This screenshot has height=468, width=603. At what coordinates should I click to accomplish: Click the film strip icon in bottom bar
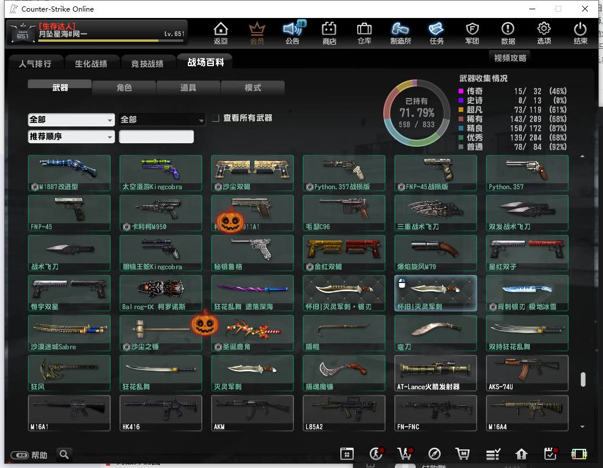[x=579, y=454]
